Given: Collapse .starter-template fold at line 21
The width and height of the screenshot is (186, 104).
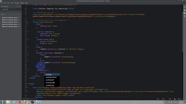Looking at the screenshot, I should 28,32.
